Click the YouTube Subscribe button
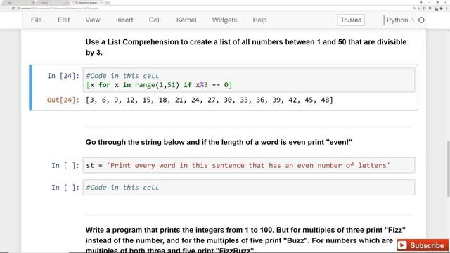Viewport: 450px width, 253px height. tap(423, 245)
